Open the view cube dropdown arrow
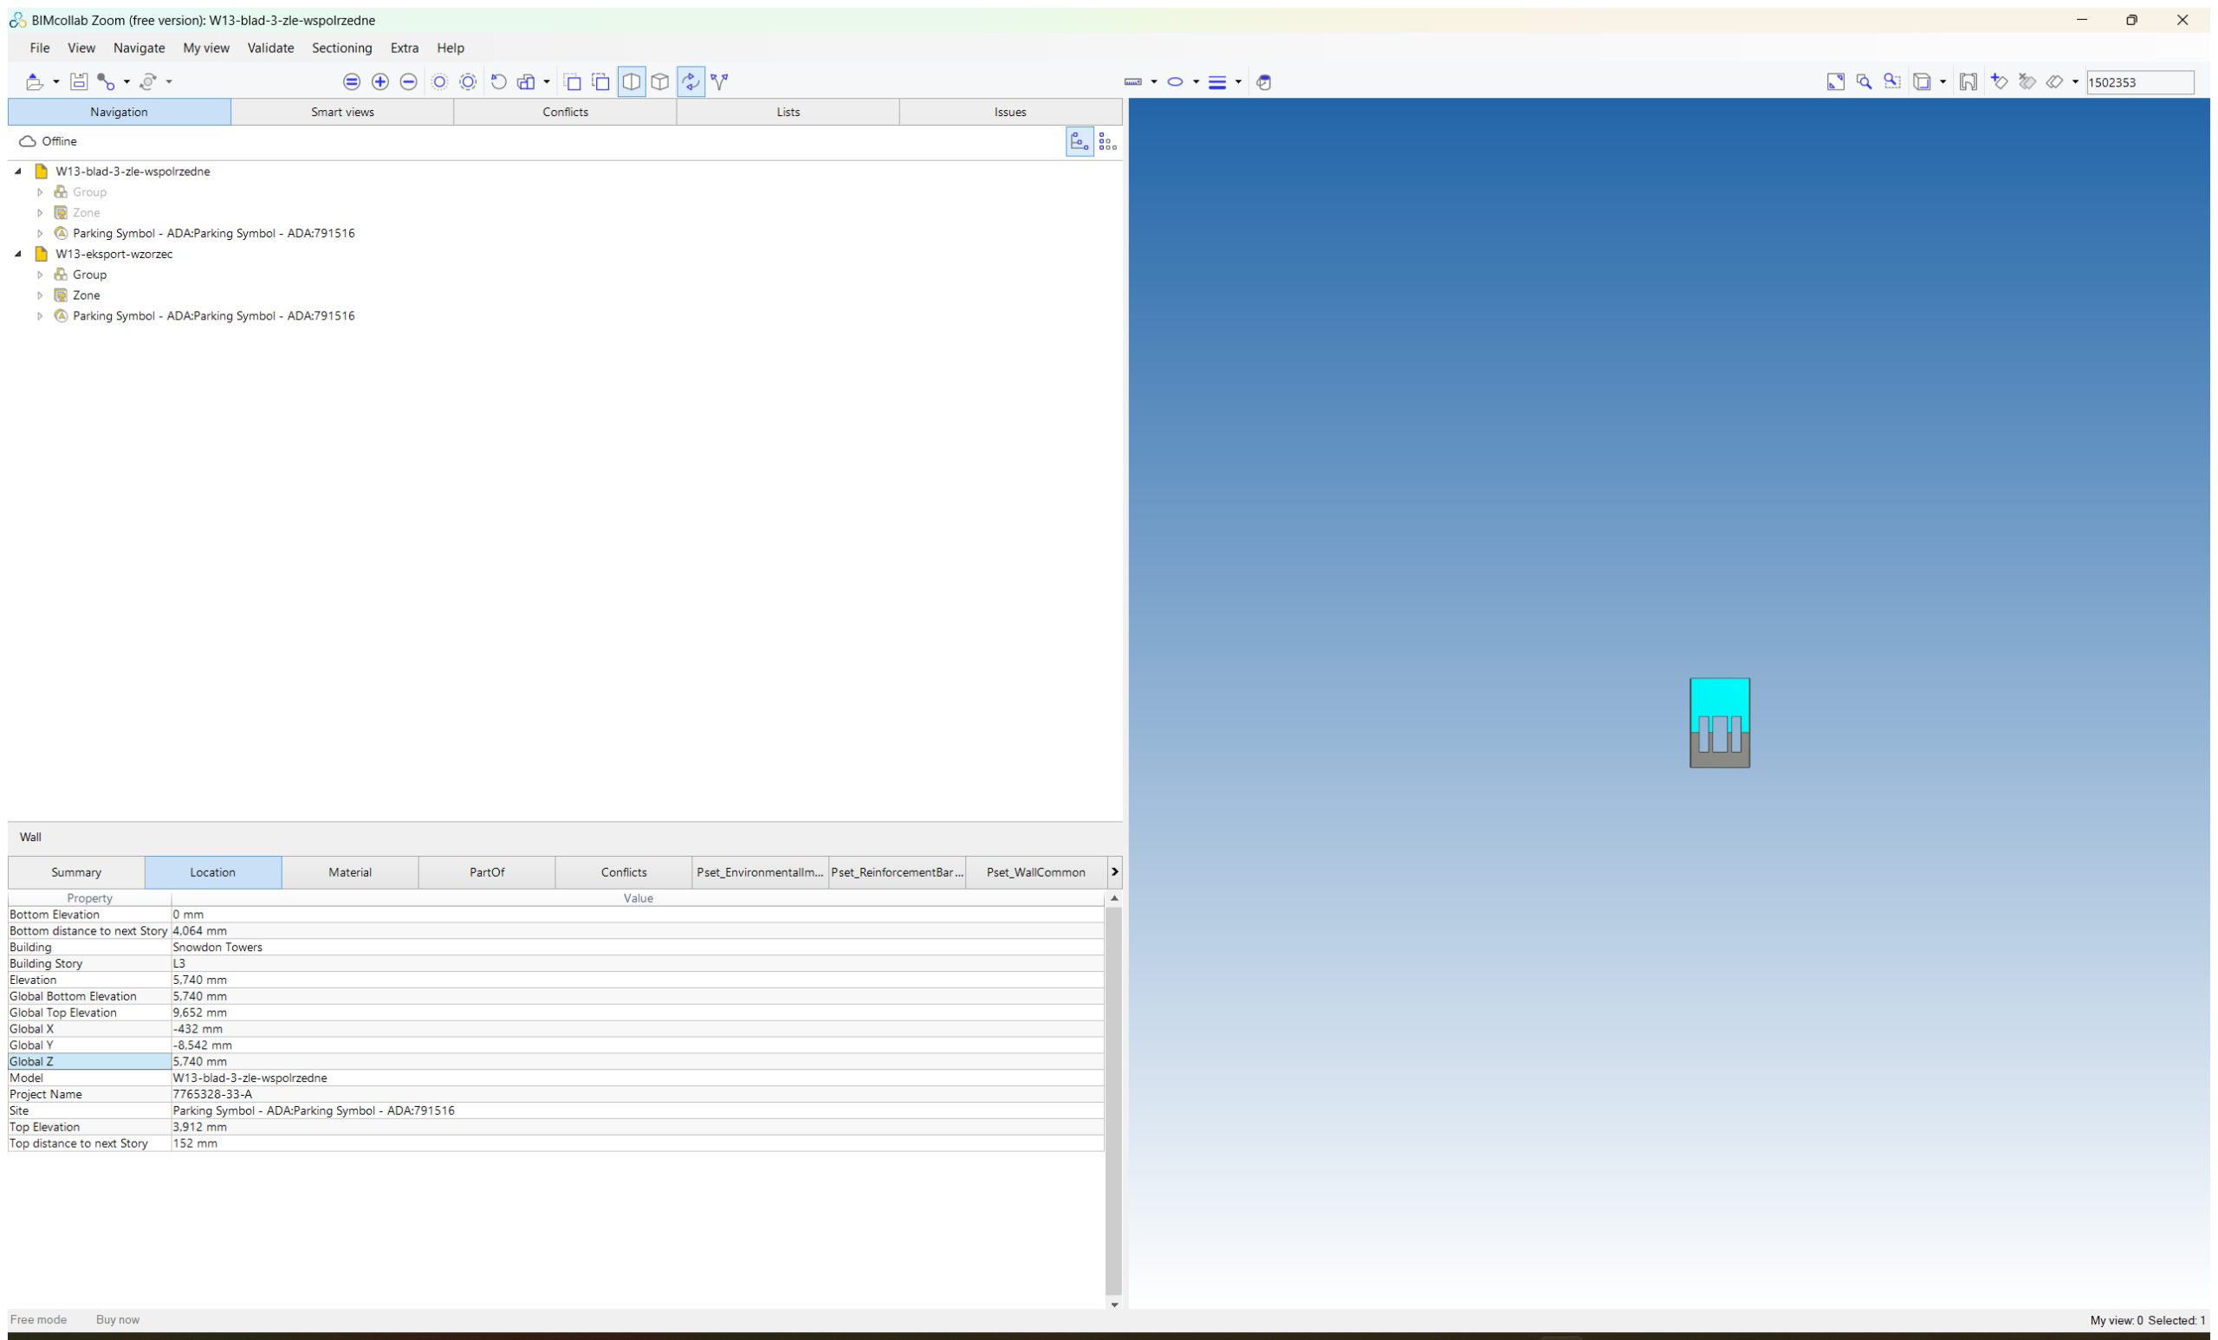The image size is (2218, 1340). click(x=1942, y=82)
